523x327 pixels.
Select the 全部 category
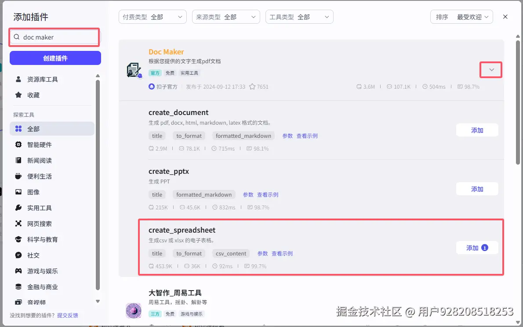pyautogui.click(x=52, y=129)
